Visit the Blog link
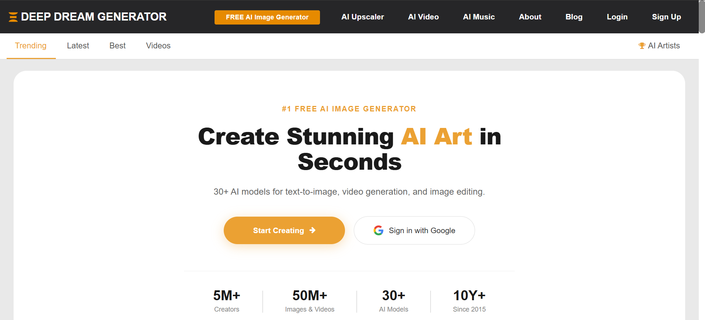The height and width of the screenshot is (320, 705). point(574,17)
